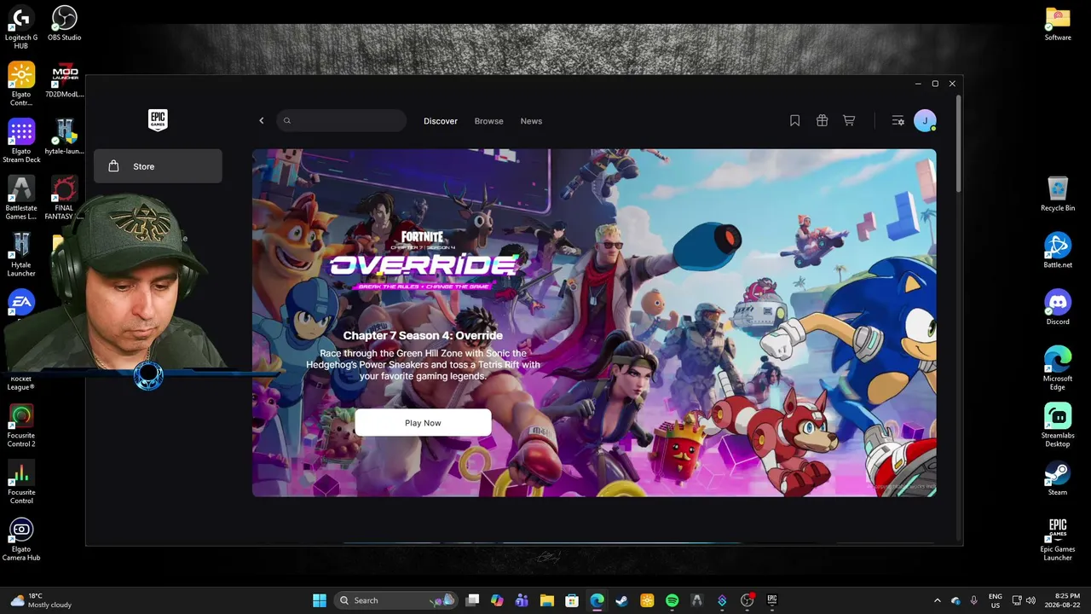Open Steam desktop shortcut
1091x614 pixels.
[x=1058, y=478]
